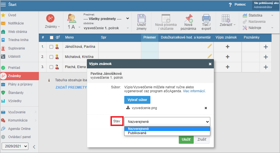The image size is (280, 153).
Task: Toggle the select-all checkbox in table header
Action: click(51, 37)
